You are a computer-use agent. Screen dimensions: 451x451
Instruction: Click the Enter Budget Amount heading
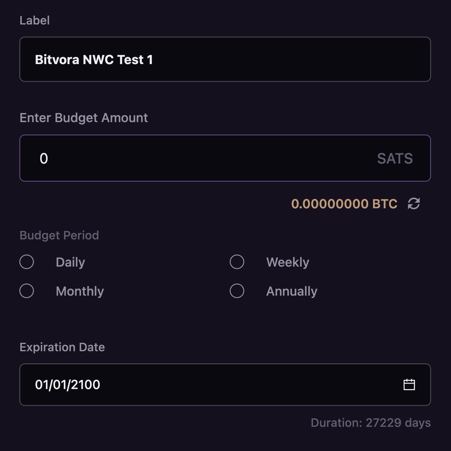click(x=84, y=118)
